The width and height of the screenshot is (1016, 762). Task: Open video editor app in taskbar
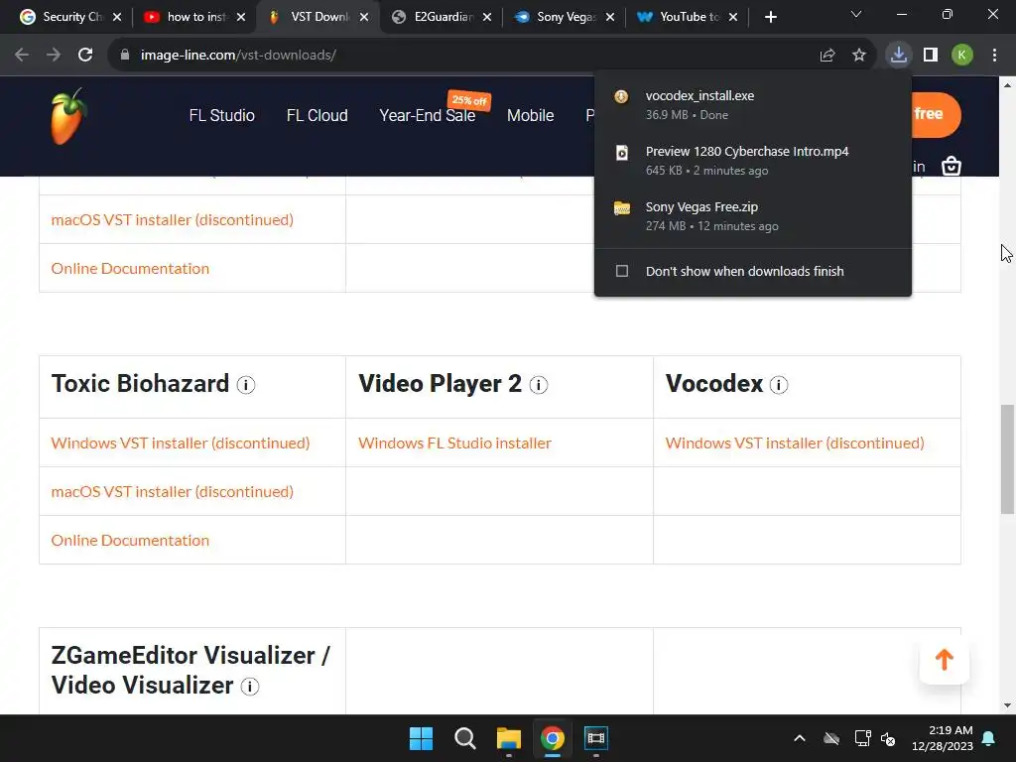[x=595, y=738]
